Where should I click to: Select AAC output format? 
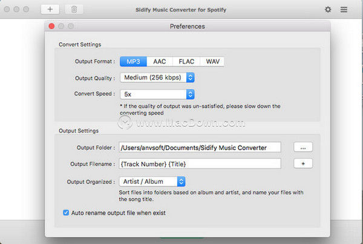[x=160, y=62]
